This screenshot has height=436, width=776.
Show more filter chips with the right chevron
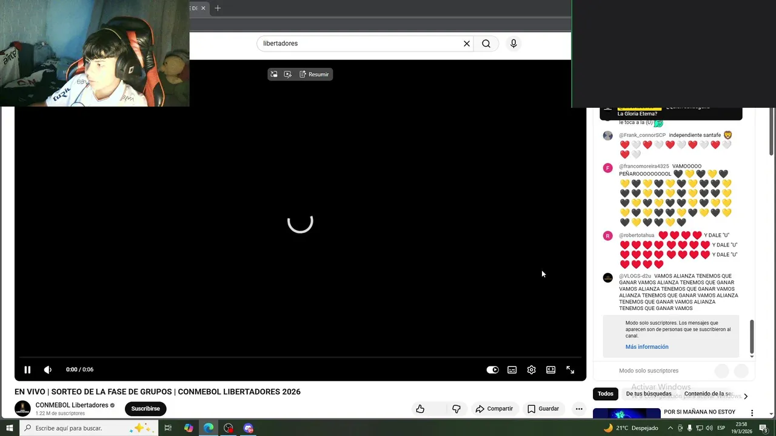click(x=746, y=396)
